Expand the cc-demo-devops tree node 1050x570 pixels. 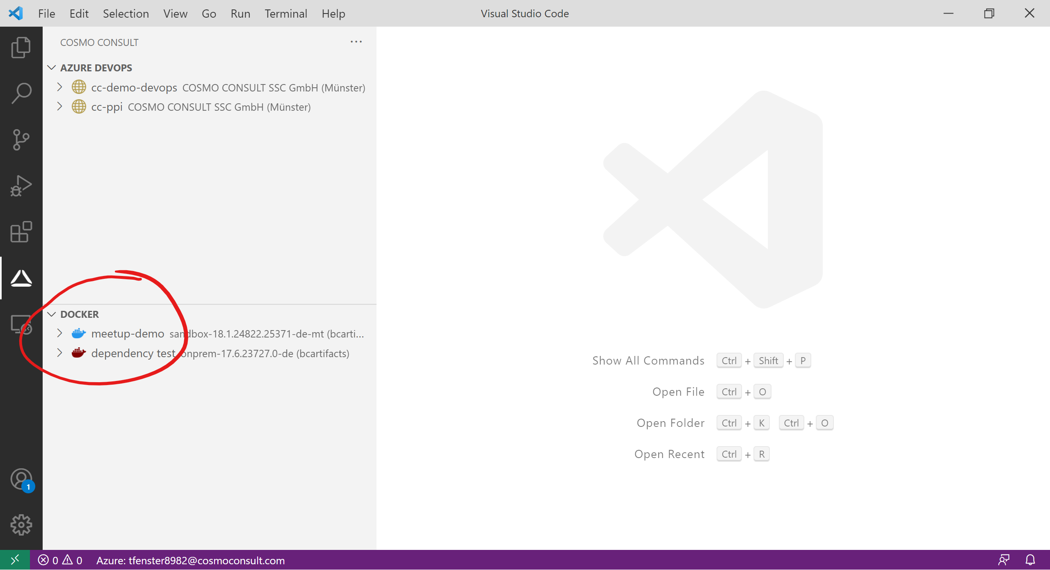pyautogui.click(x=60, y=87)
